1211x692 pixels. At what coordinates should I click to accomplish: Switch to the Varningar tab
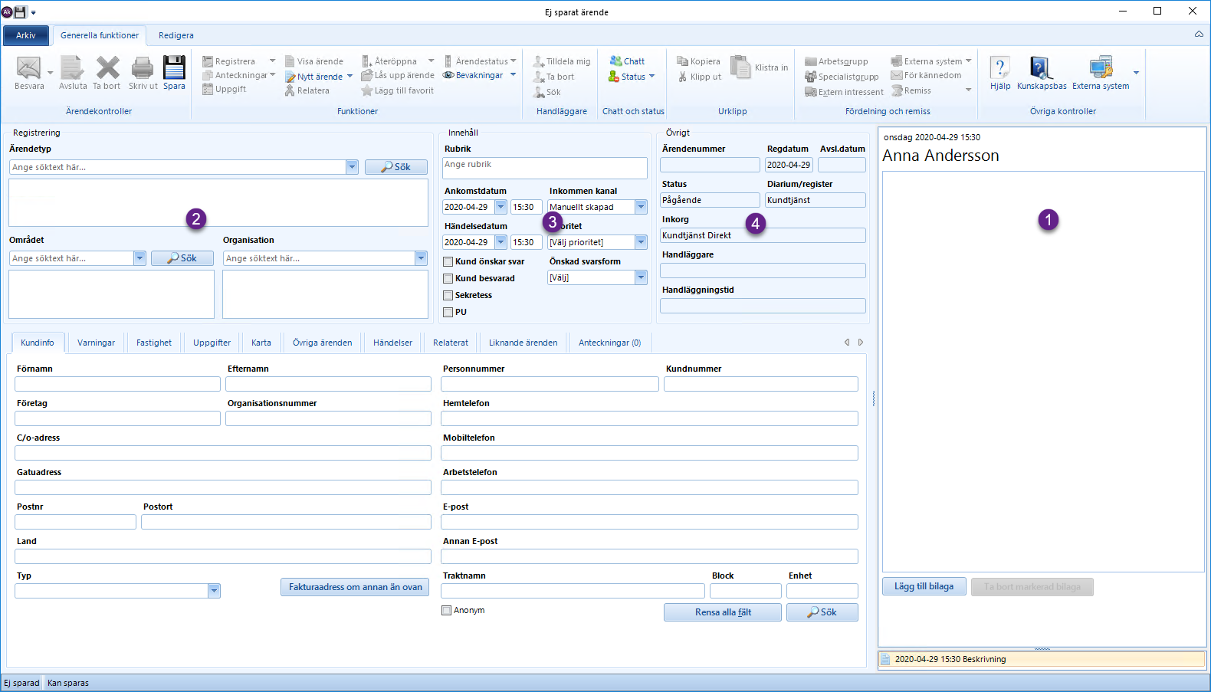96,343
